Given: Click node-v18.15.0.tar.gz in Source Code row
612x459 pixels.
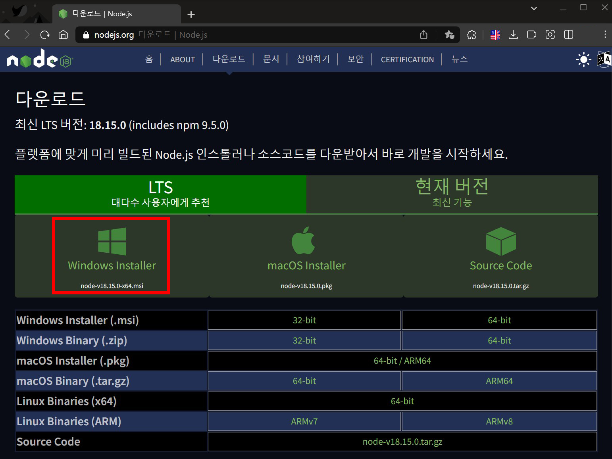Looking at the screenshot, I should pos(402,442).
